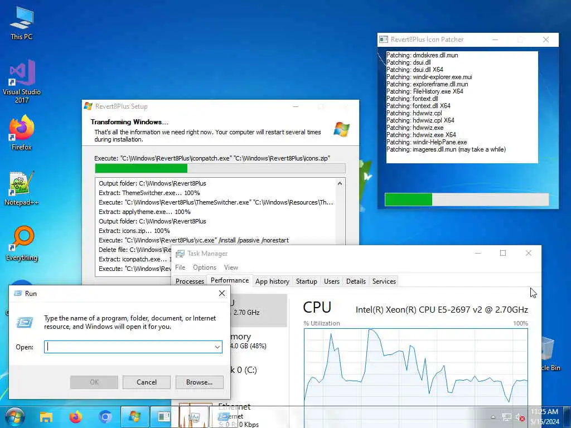Click the Intel Xeon CPU E5-2697 label
The width and height of the screenshot is (571, 428).
pyautogui.click(x=442, y=310)
